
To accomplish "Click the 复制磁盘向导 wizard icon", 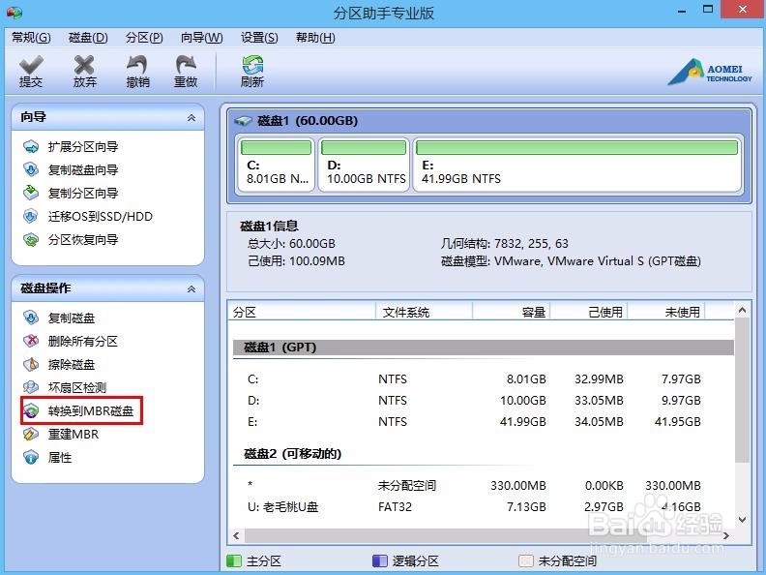I will (31, 169).
